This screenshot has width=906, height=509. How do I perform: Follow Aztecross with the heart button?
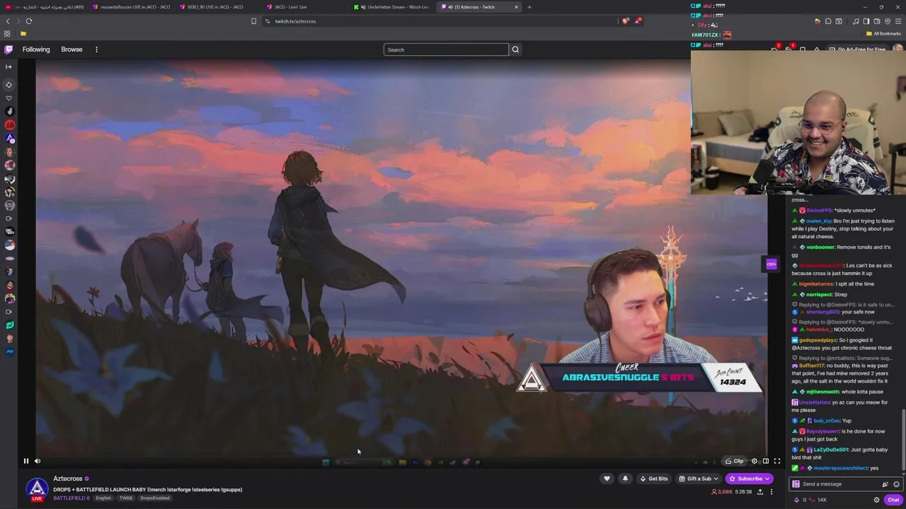[607, 479]
